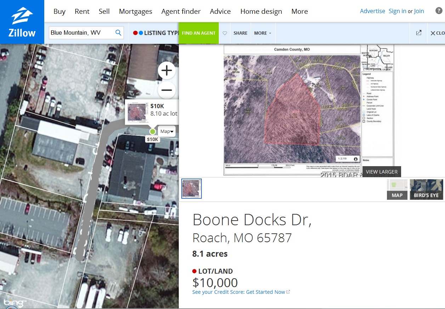Click the Find an Agent button
The height and width of the screenshot is (309, 445).
[x=199, y=33]
